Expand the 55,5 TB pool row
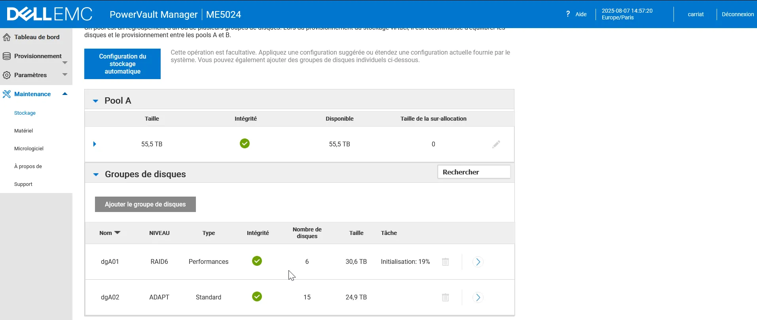Image resolution: width=757 pixels, height=320 pixels. point(95,144)
